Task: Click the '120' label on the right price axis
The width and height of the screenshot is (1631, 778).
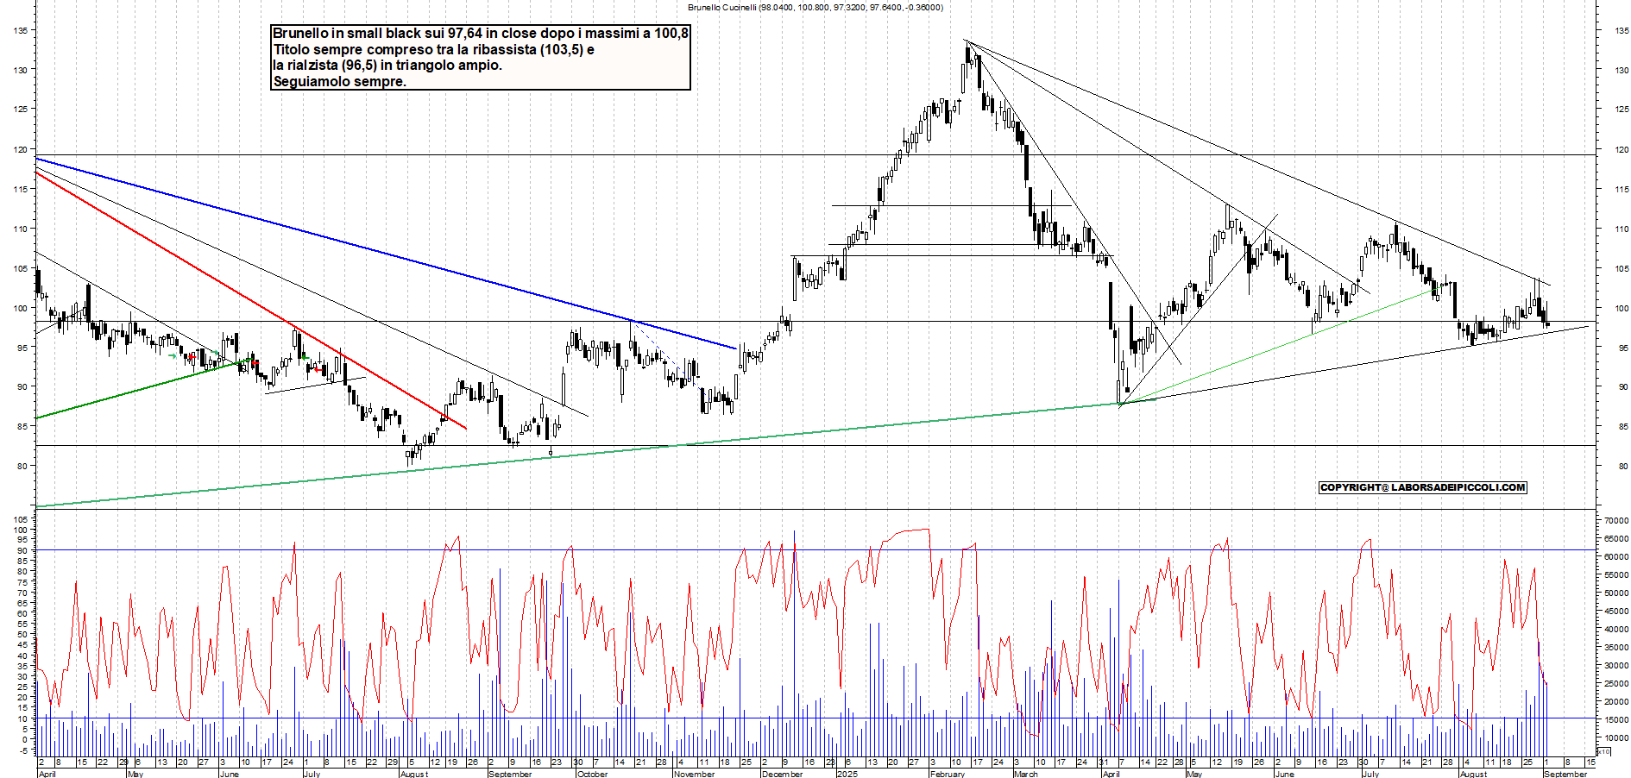Action: [1622, 149]
